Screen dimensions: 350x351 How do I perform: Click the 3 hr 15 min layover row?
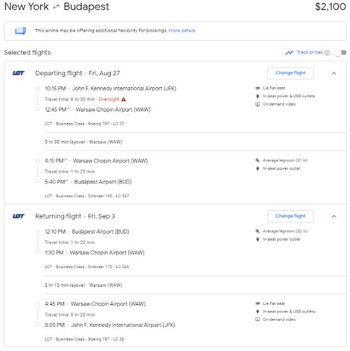pyautogui.click(x=83, y=285)
